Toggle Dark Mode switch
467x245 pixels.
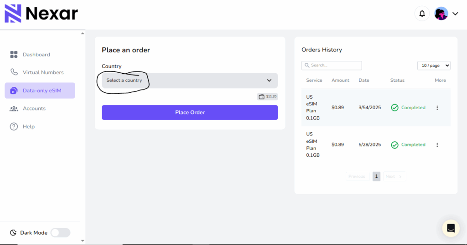click(60, 233)
